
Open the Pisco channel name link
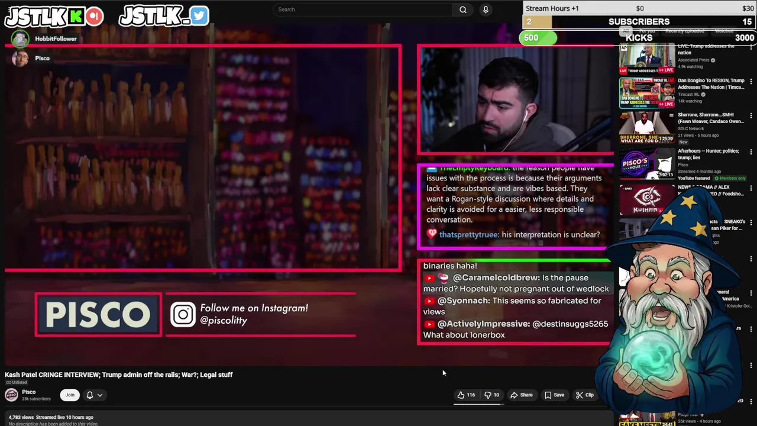coord(28,392)
